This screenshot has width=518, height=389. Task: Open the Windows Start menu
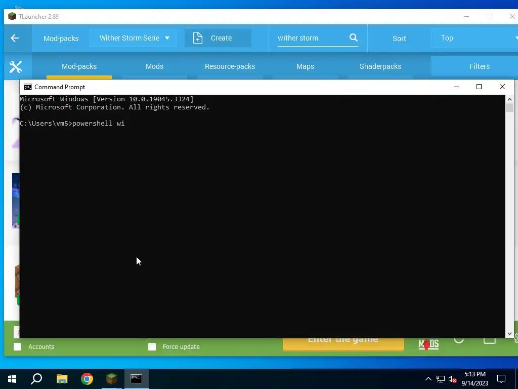click(12, 379)
